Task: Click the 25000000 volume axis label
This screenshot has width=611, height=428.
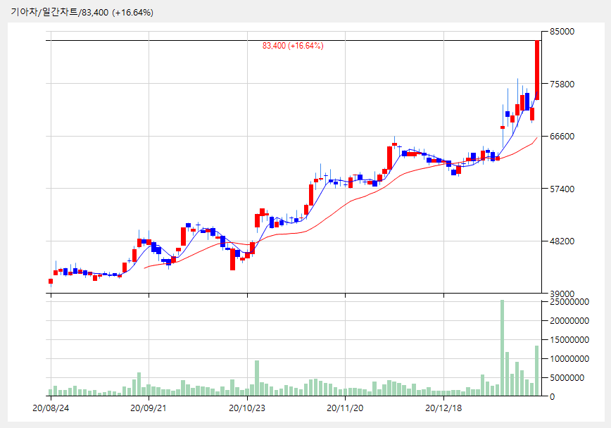Action: 569,302
